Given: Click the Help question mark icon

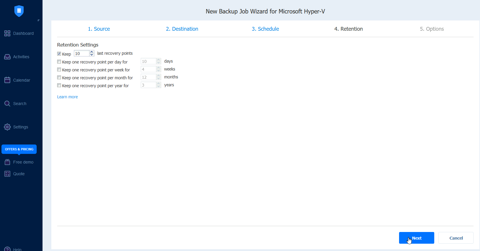Looking at the screenshot, I should click(7, 249).
